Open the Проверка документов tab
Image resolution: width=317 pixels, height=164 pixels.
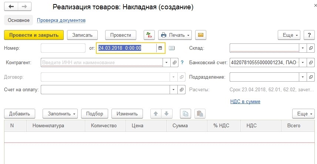[x=61, y=20]
